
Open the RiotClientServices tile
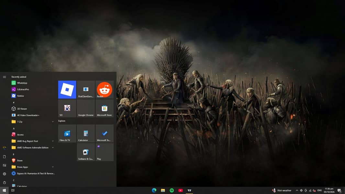[86, 90]
